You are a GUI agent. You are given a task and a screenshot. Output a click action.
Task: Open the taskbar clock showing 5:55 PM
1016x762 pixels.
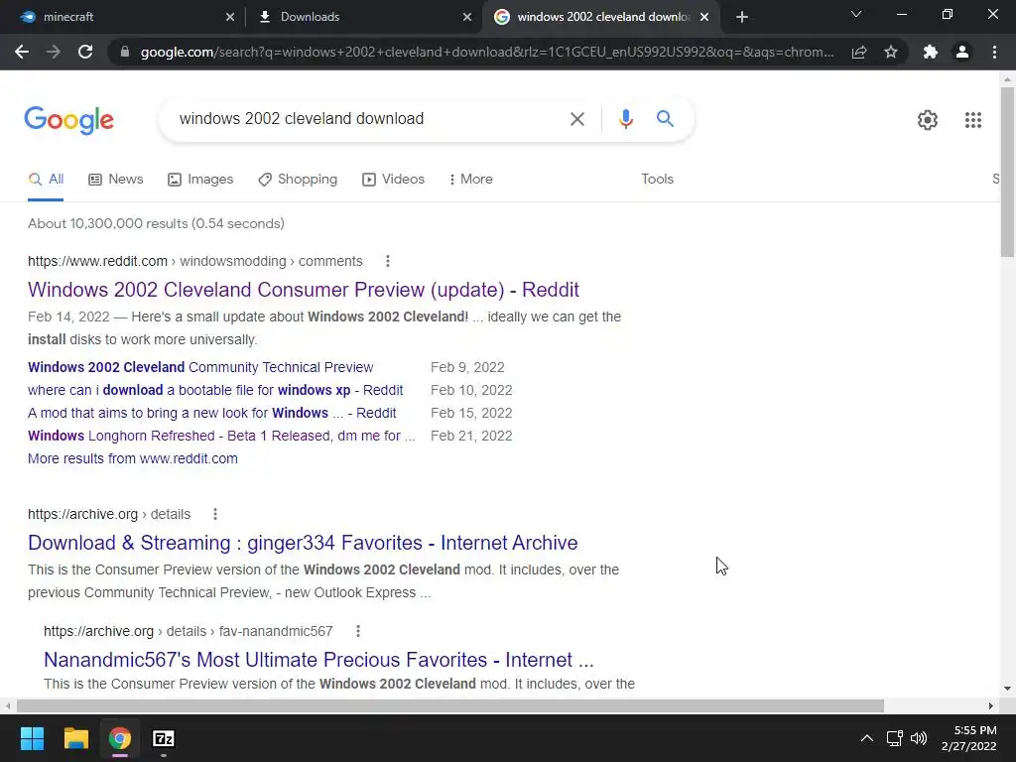968,738
